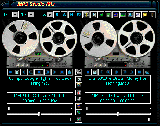This screenshot has height=126, width=160.
Task: Fast forward the right deck
Action: coord(125,72)
